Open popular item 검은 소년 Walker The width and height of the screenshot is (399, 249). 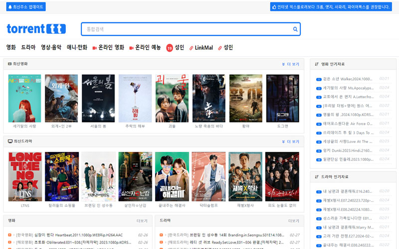point(347,79)
